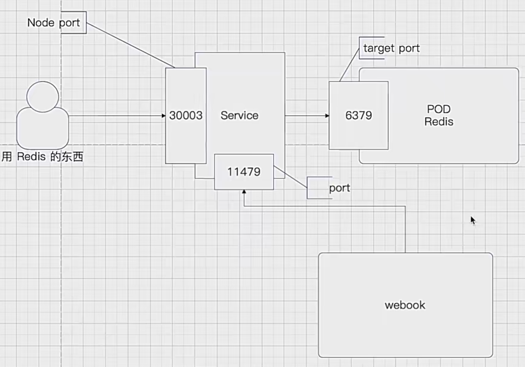Click the target port callout label

[x=391, y=48]
